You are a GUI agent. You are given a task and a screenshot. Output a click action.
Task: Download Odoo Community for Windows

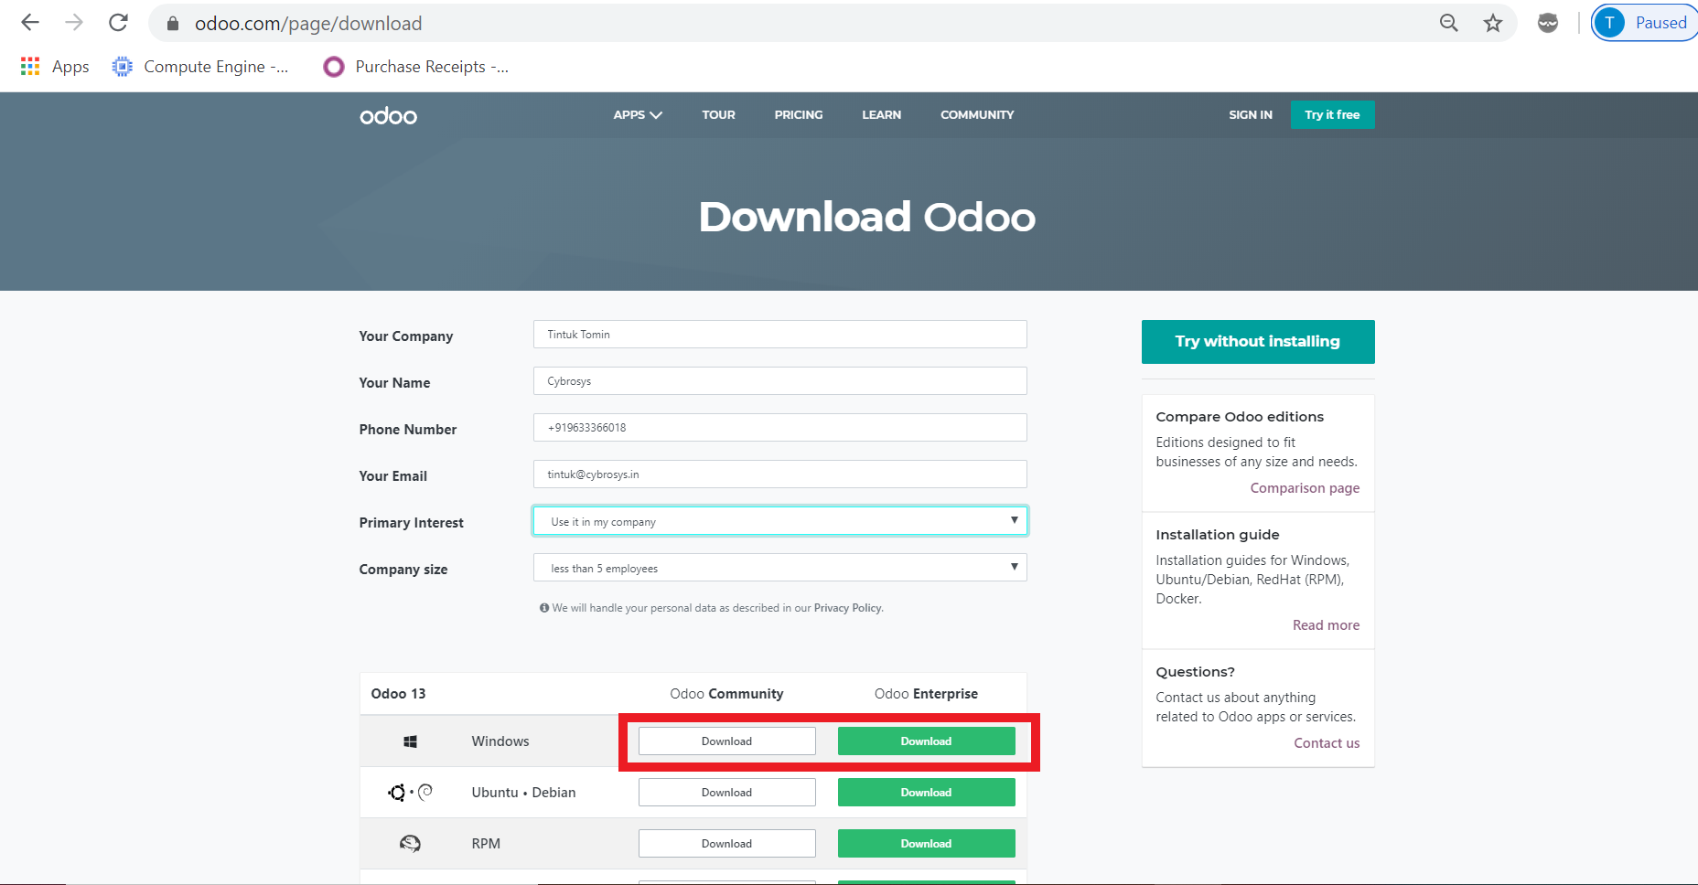point(726,741)
